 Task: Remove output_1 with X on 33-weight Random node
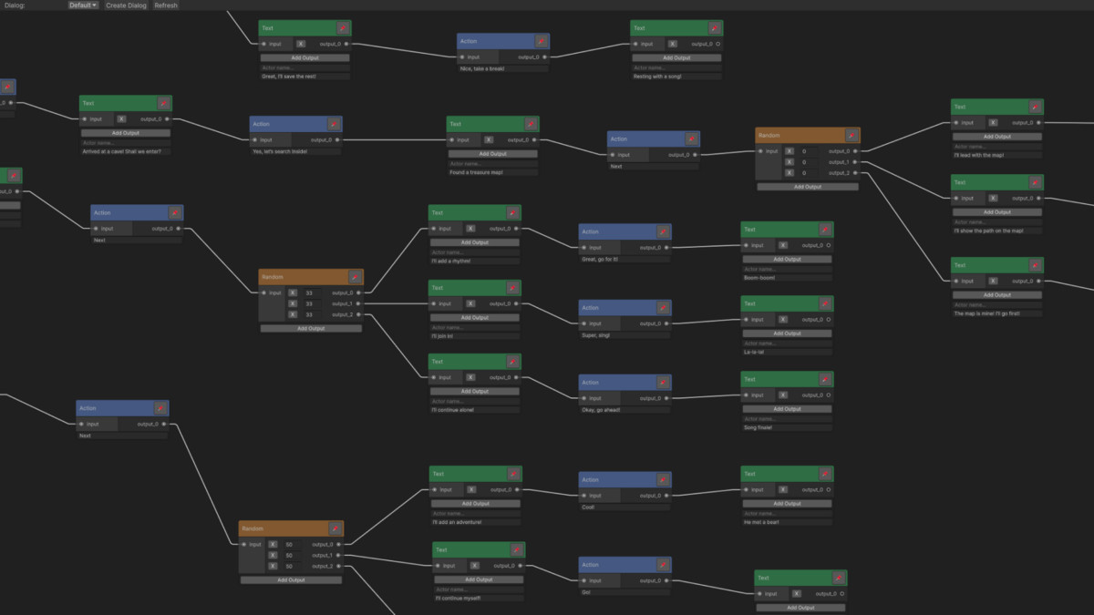coord(293,303)
